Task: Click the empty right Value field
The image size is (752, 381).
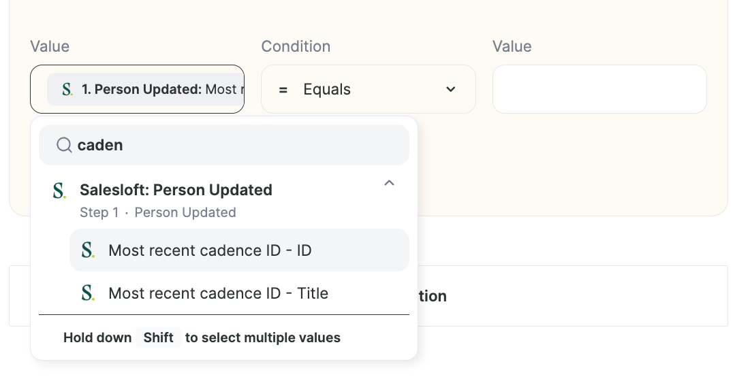Action: click(x=599, y=89)
